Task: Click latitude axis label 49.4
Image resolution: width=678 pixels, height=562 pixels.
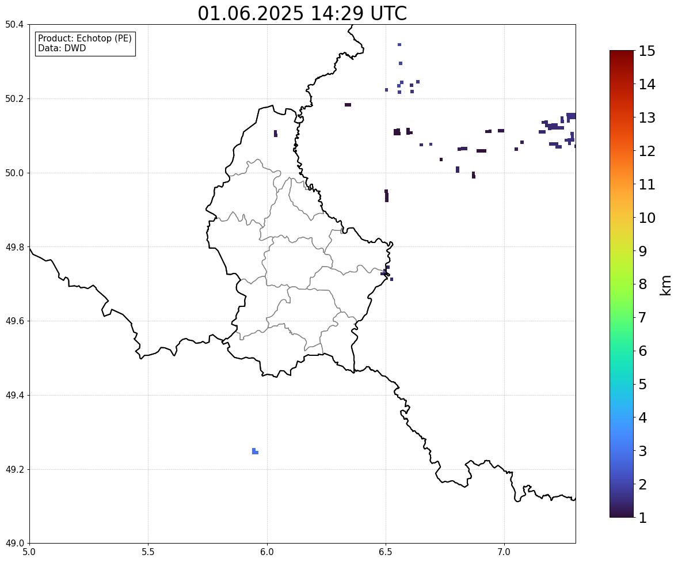Action: point(14,396)
